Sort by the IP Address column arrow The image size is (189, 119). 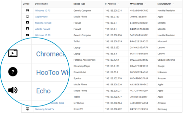(x=118, y=4)
